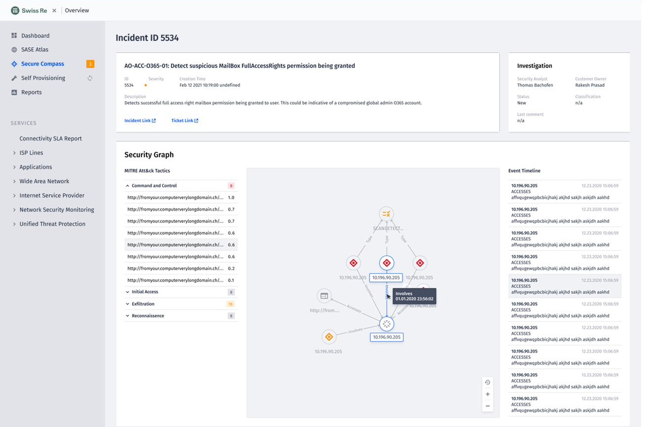
Task: Expand Internet Service Provider service
Action: point(52,196)
